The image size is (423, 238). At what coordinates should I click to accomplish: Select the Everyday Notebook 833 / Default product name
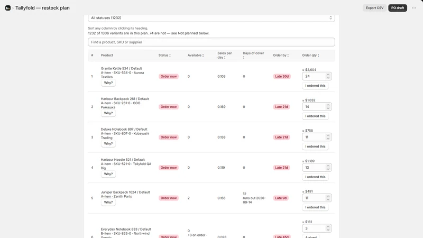[126, 230]
